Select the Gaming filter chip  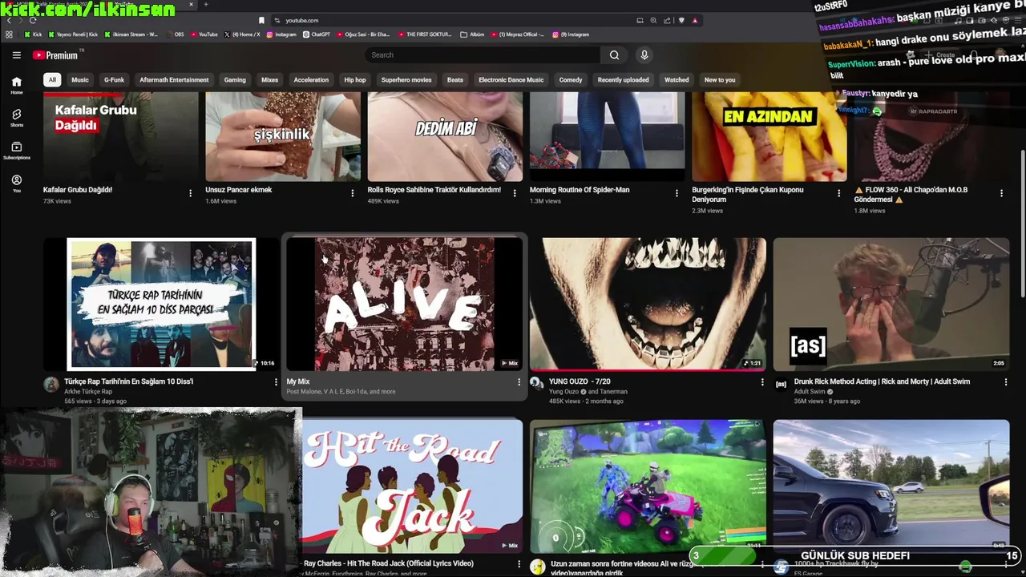pos(235,80)
